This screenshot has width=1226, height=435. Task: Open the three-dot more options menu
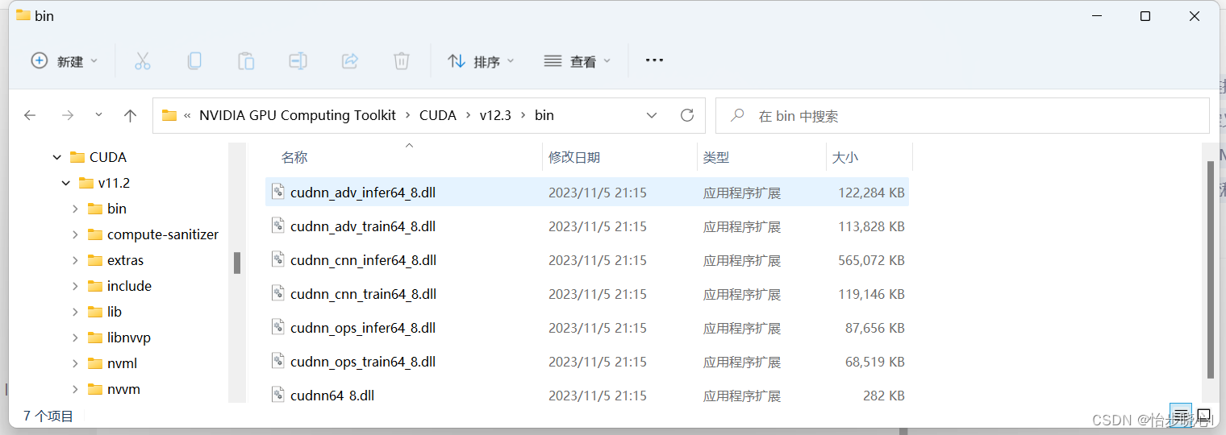tap(654, 60)
